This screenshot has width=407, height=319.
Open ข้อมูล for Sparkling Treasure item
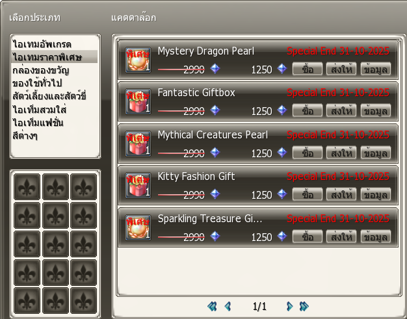coord(376,236)
